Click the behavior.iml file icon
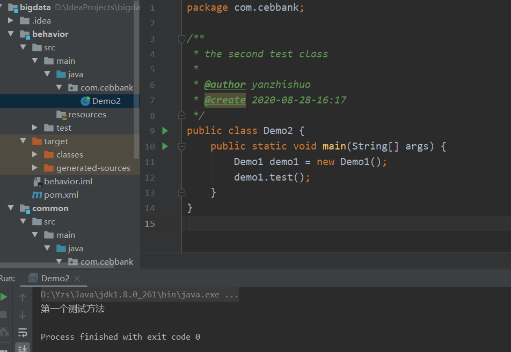 point(38,182)
